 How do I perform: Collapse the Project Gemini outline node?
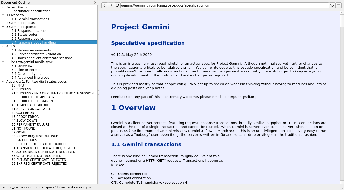click(x=3, y=7)
